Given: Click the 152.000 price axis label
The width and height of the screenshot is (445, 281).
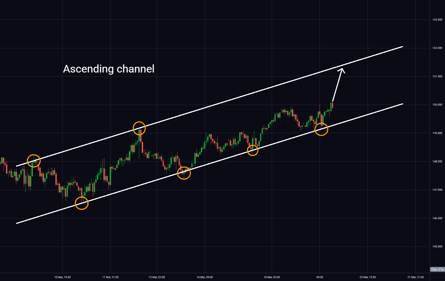Looking at the screenshot, I should point(437,48).
